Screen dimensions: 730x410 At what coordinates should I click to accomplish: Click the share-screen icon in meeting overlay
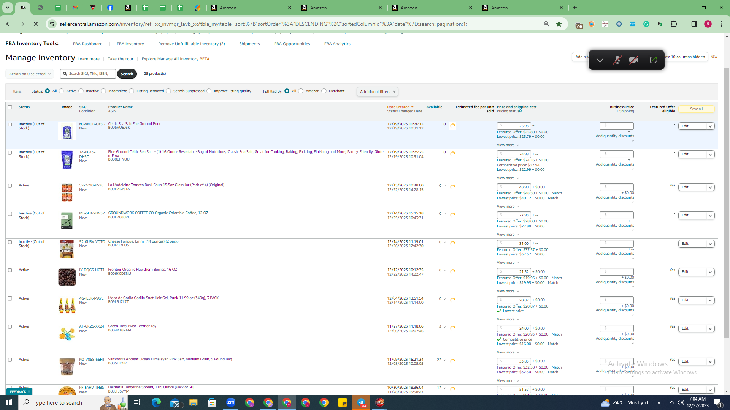653,60
